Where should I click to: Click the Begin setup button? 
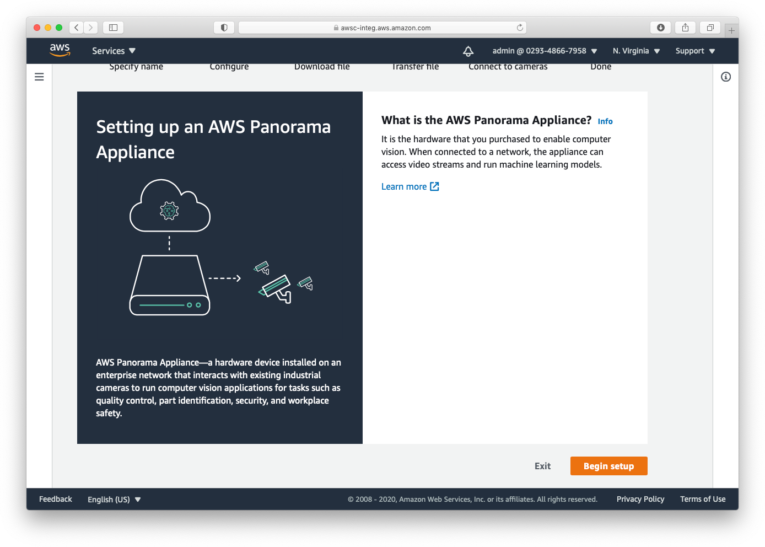click(x=608, y=466)
